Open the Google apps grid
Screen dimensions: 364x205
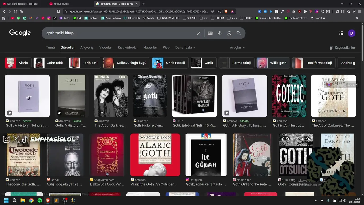[341, 33]
